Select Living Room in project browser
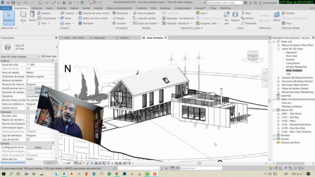 pyautogui.click(x=293, y=63)
